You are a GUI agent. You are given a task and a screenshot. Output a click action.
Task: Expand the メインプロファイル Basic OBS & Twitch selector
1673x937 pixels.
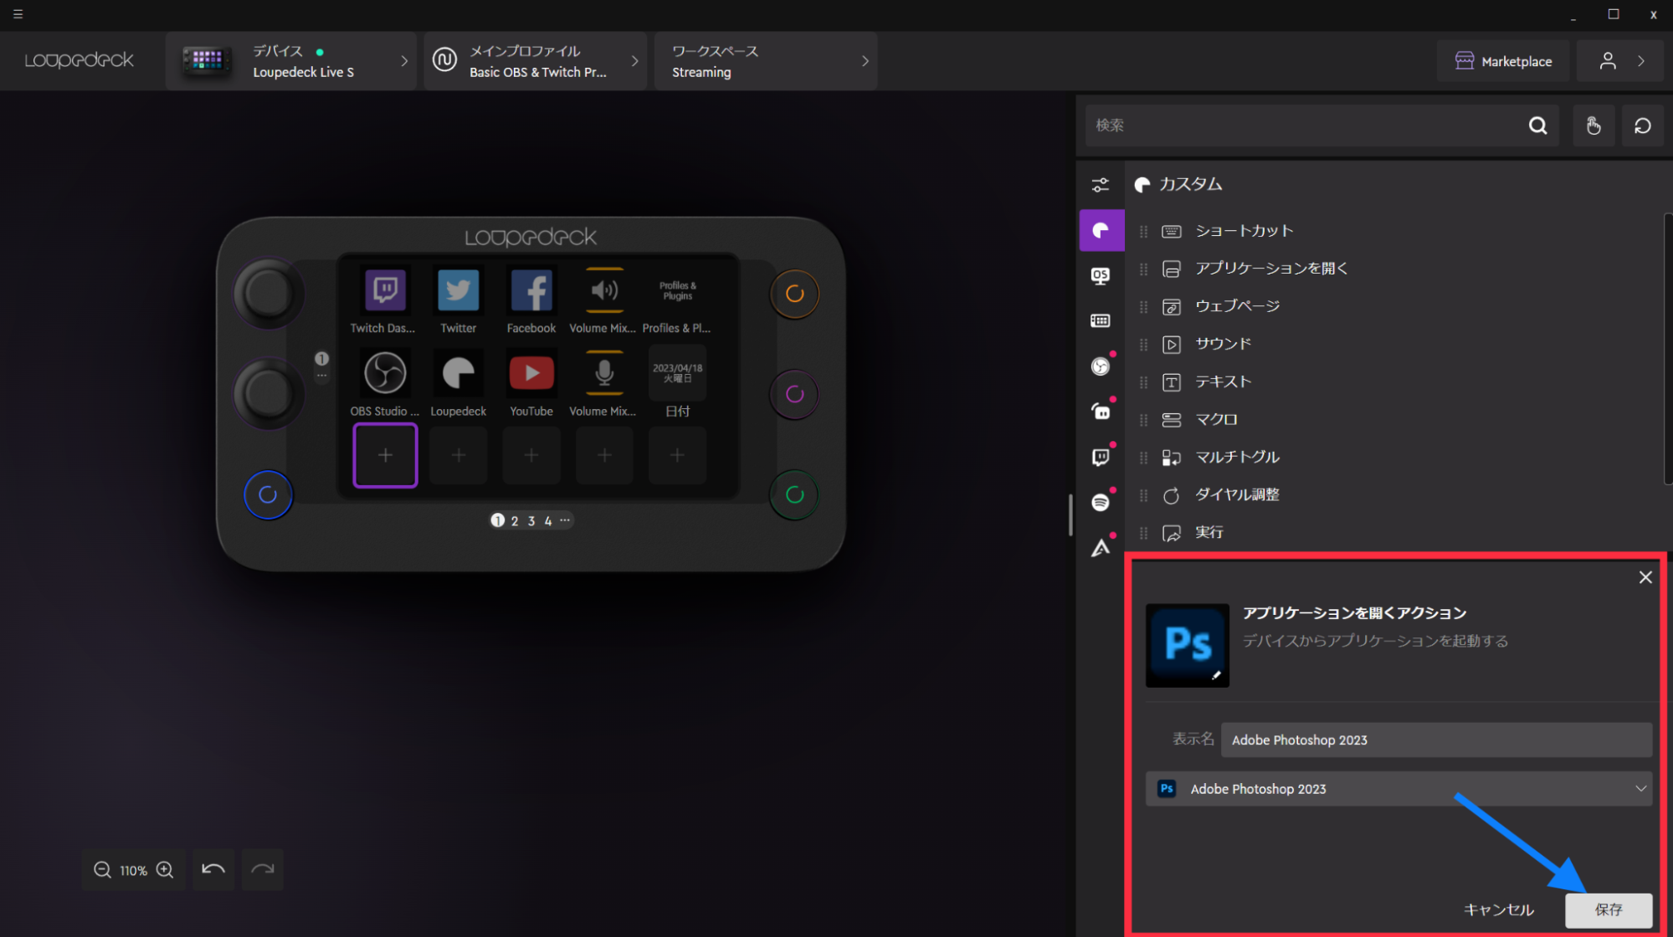[x=536, y=61]
